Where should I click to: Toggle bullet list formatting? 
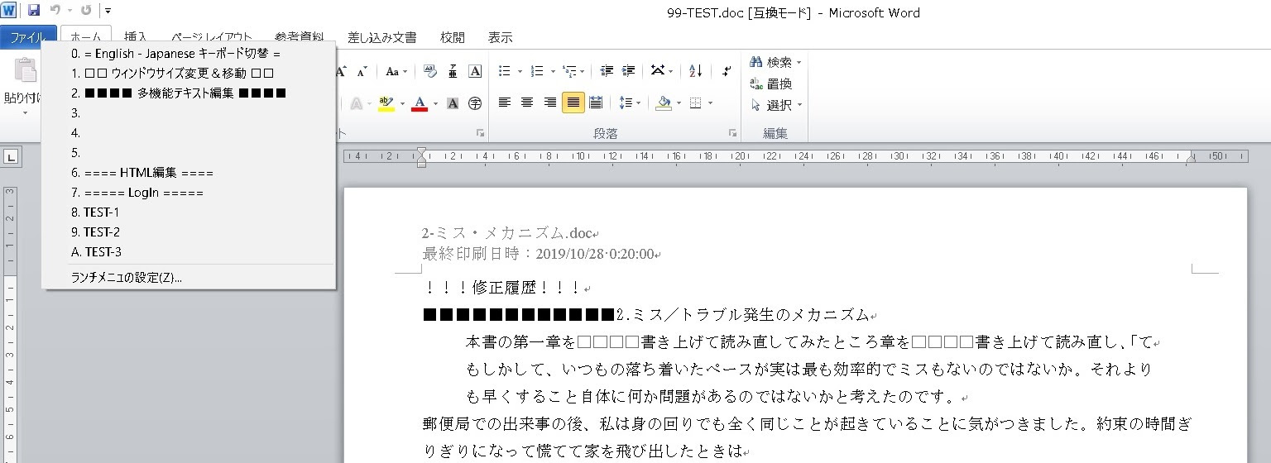(504, 71)
